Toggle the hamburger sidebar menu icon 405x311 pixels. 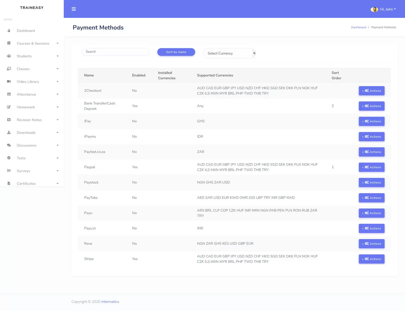pos(74,9)
